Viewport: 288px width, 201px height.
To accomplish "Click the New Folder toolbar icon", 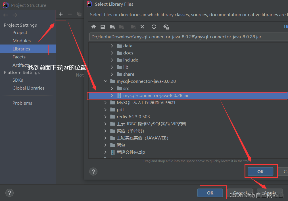I will tap(133, 27).
